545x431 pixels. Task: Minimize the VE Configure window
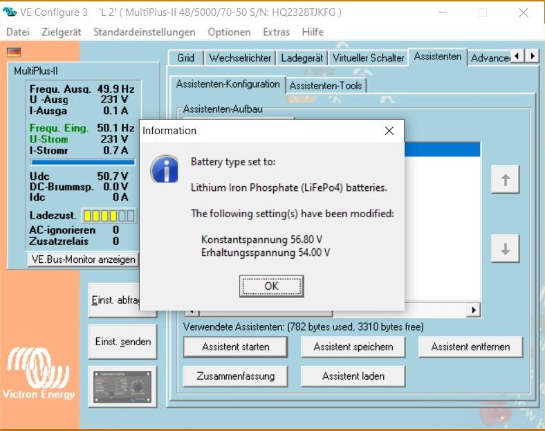[x=443, y=12]
